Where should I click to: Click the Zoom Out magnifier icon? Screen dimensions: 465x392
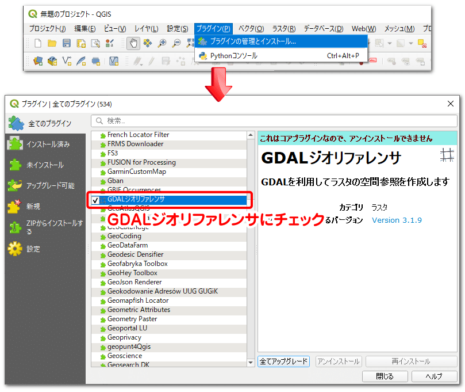[176, 43]
